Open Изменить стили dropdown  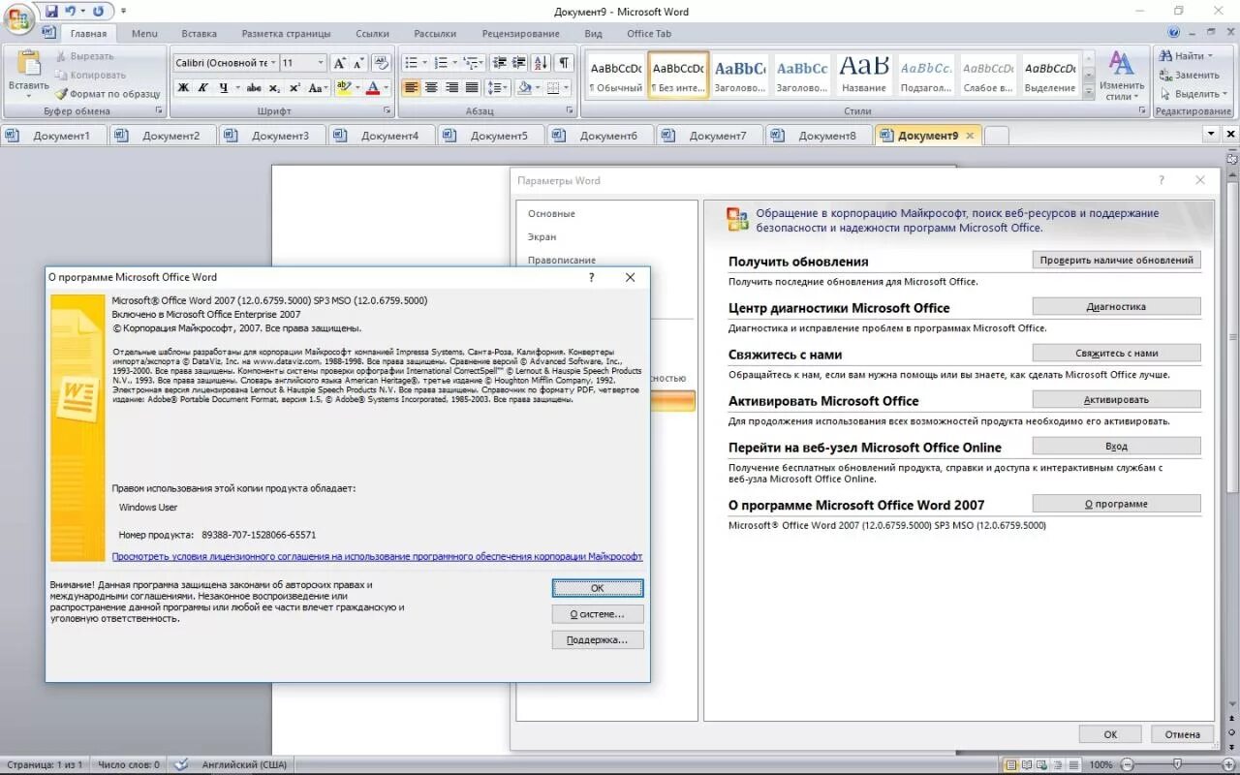[1120, 76]
